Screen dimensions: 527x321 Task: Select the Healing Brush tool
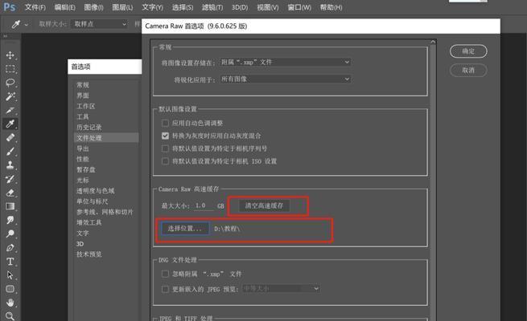[10, 137]
